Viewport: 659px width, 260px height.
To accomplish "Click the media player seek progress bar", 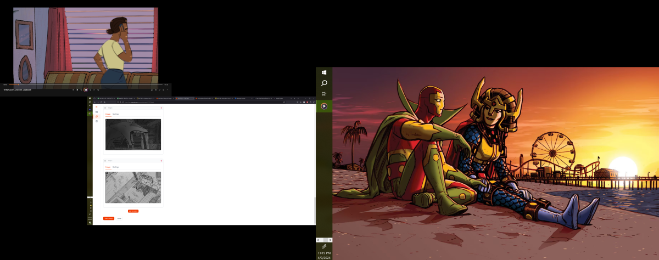I will 85,84.
